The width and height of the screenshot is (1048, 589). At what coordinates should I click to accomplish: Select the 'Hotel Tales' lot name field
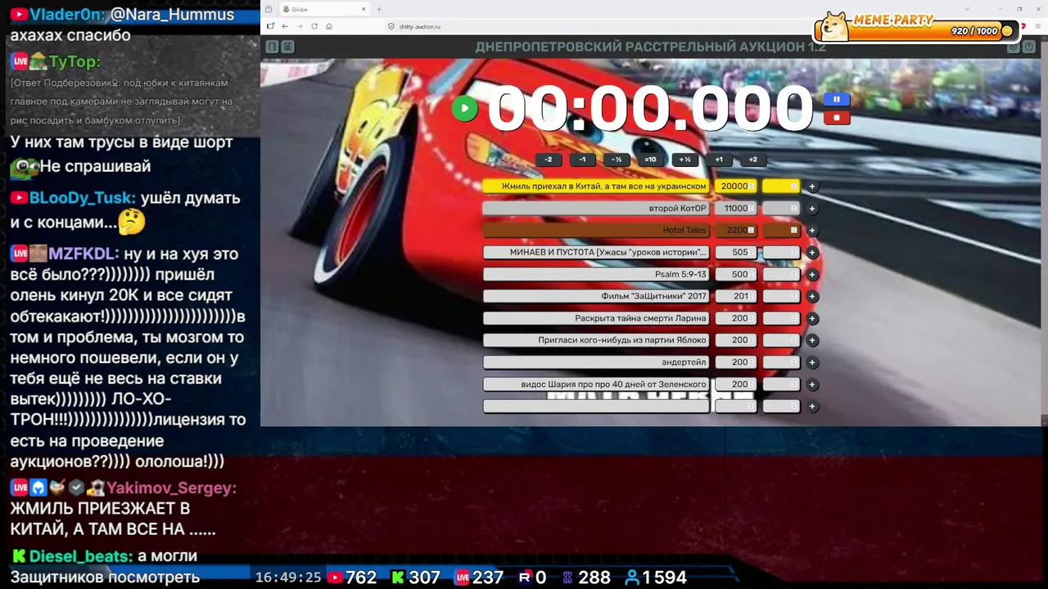coord(596,231)
